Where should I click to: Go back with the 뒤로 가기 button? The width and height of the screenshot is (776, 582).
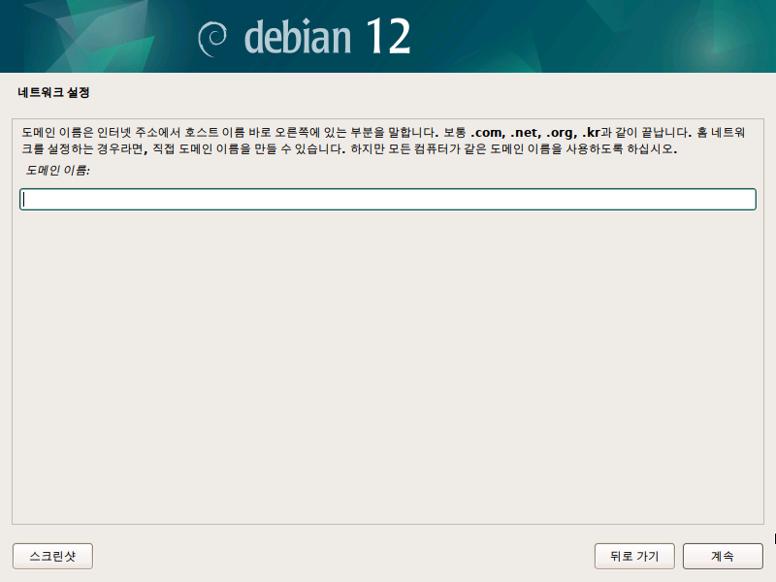[x=634, y=556]
